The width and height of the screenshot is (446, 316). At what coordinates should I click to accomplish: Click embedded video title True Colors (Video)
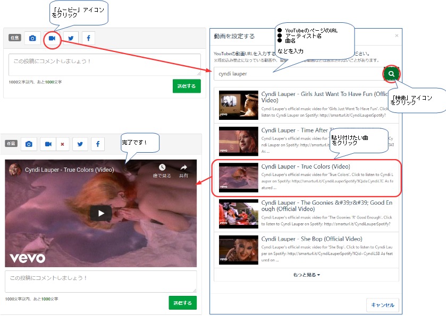70,170
